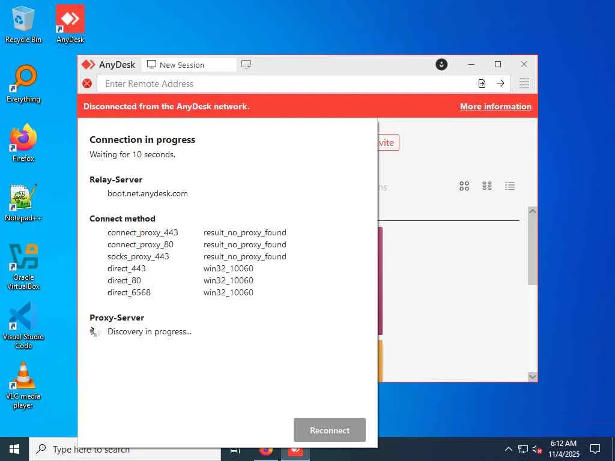Screen dimensions: 615x461
Task: Click the taskbar clock showing 6:12 AM
Action: coord(563,449)
